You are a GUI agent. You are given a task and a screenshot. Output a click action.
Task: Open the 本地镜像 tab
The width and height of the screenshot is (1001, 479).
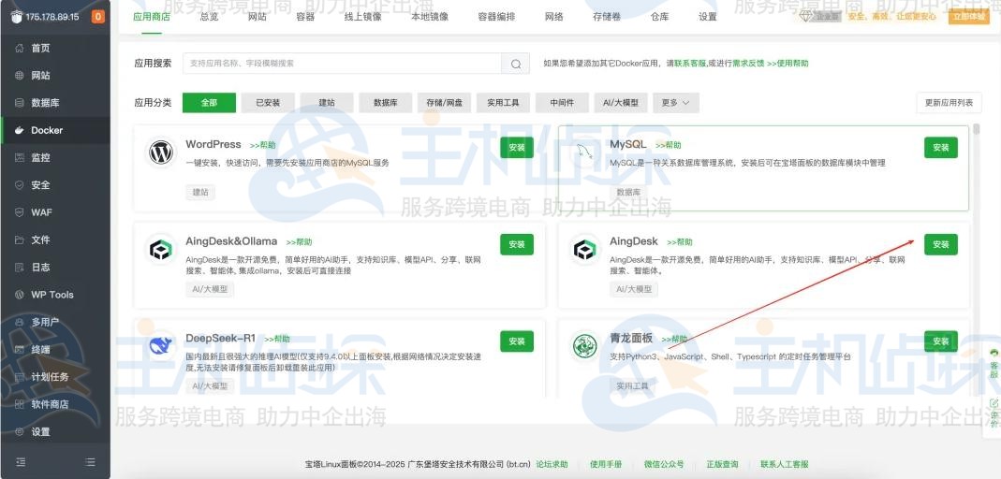(430, 17)
